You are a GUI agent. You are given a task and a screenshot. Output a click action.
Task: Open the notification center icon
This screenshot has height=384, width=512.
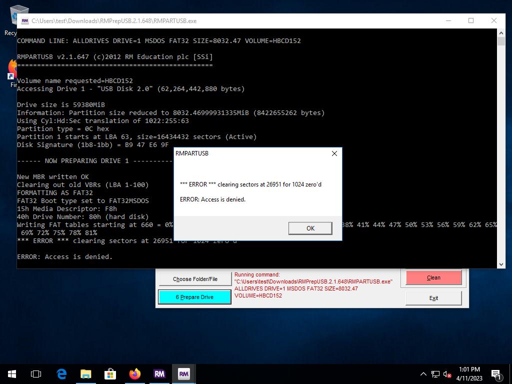(x=496, y=374)
